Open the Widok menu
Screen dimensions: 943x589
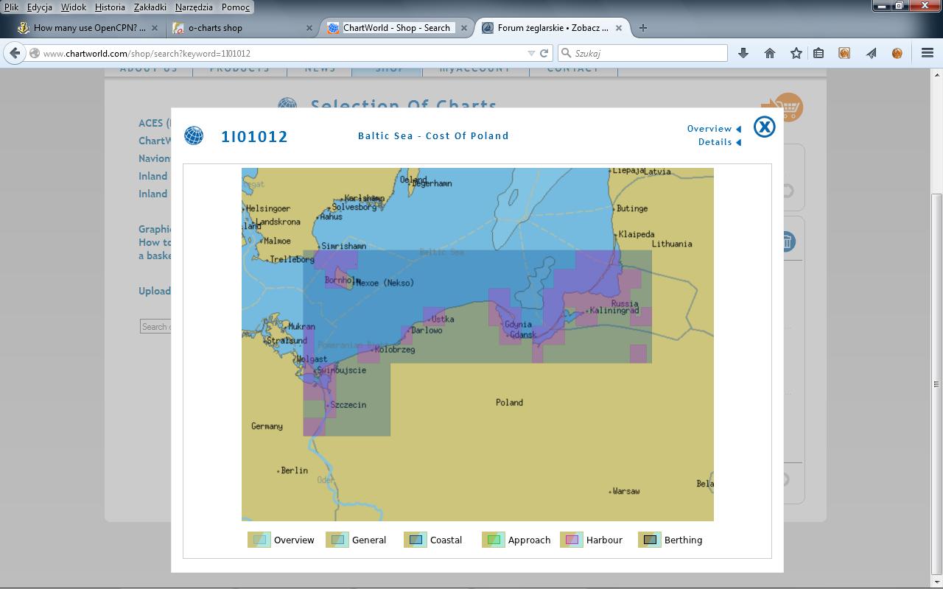74,7
